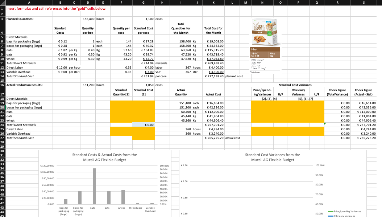Select column header G
382x217 pixels.
coord(143,3)
